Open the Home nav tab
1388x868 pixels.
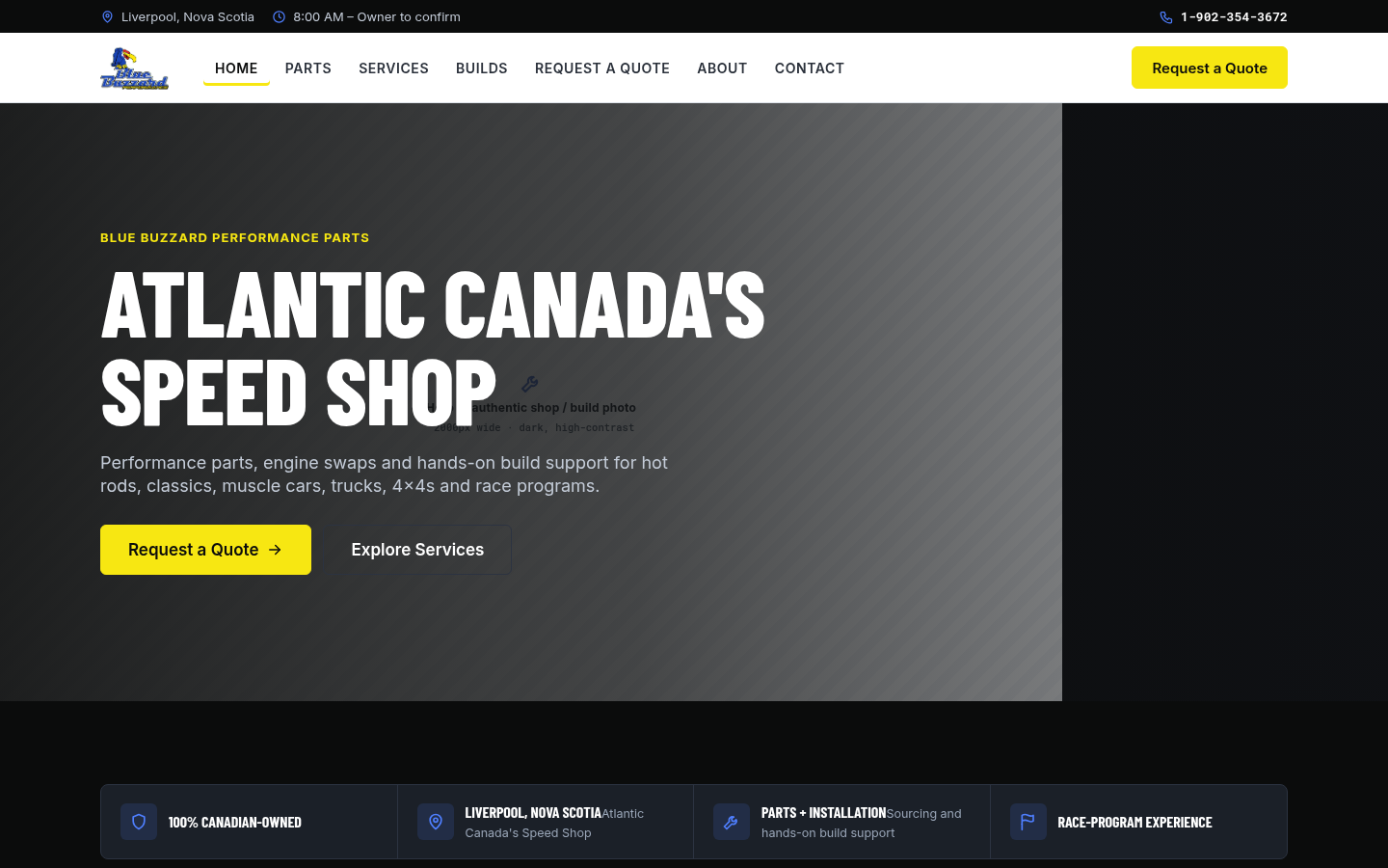tap(236, 68)
